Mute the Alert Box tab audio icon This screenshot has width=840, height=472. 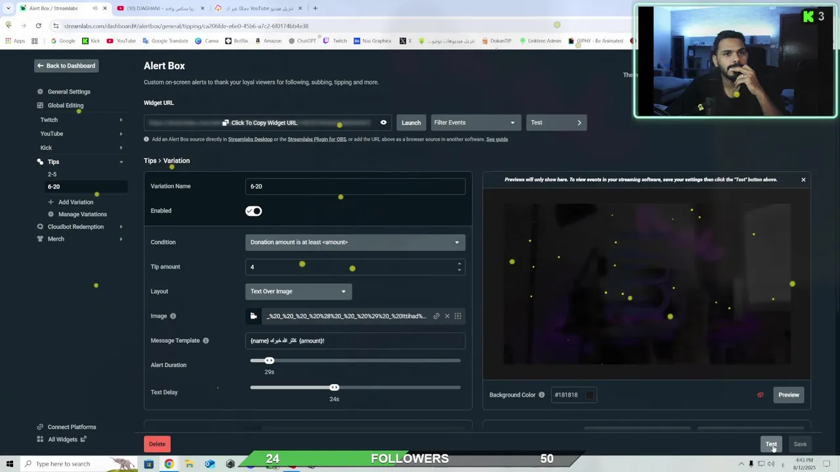[95, 9]
